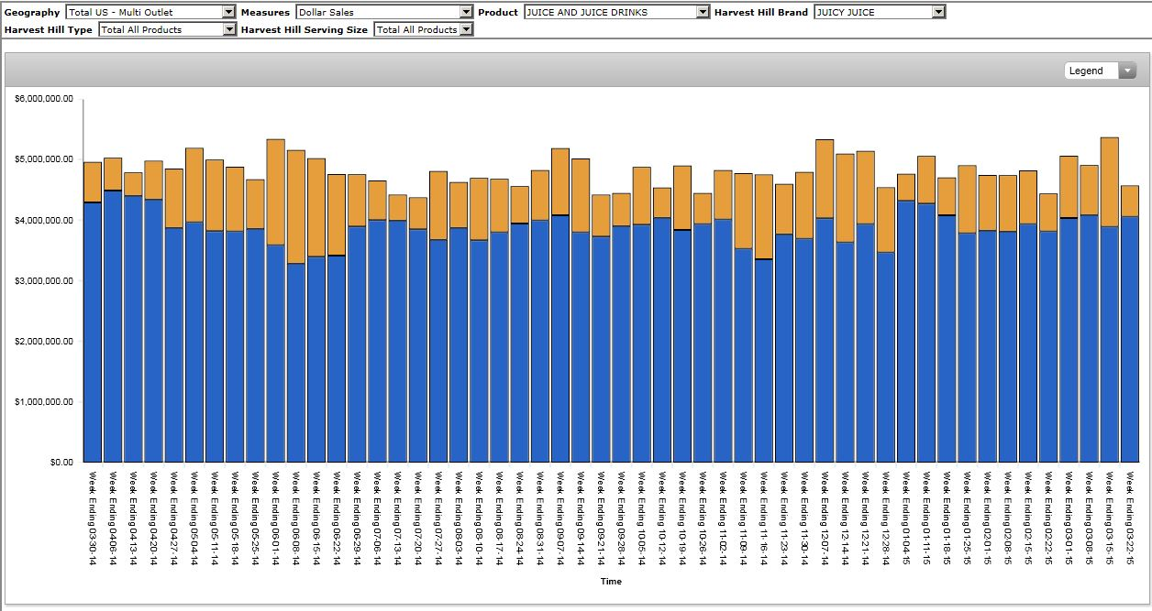Expand the Measures dropdown showing Dollar Sales
Screen dimensions: 1152x611
pyautogui.click(x=383, y=12)
